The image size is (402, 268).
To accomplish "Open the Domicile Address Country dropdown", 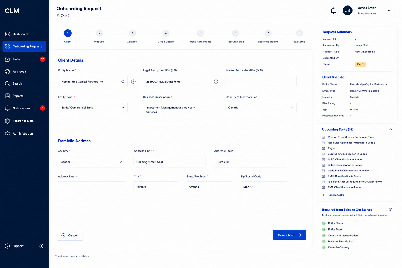I will (x=92, y=162).
